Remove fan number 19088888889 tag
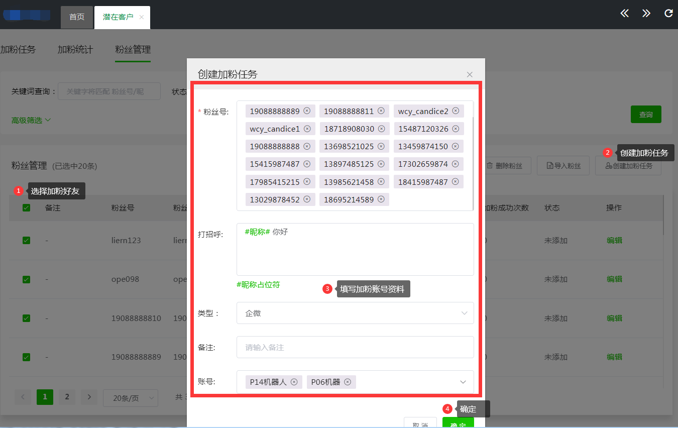 tap(307, 111)
